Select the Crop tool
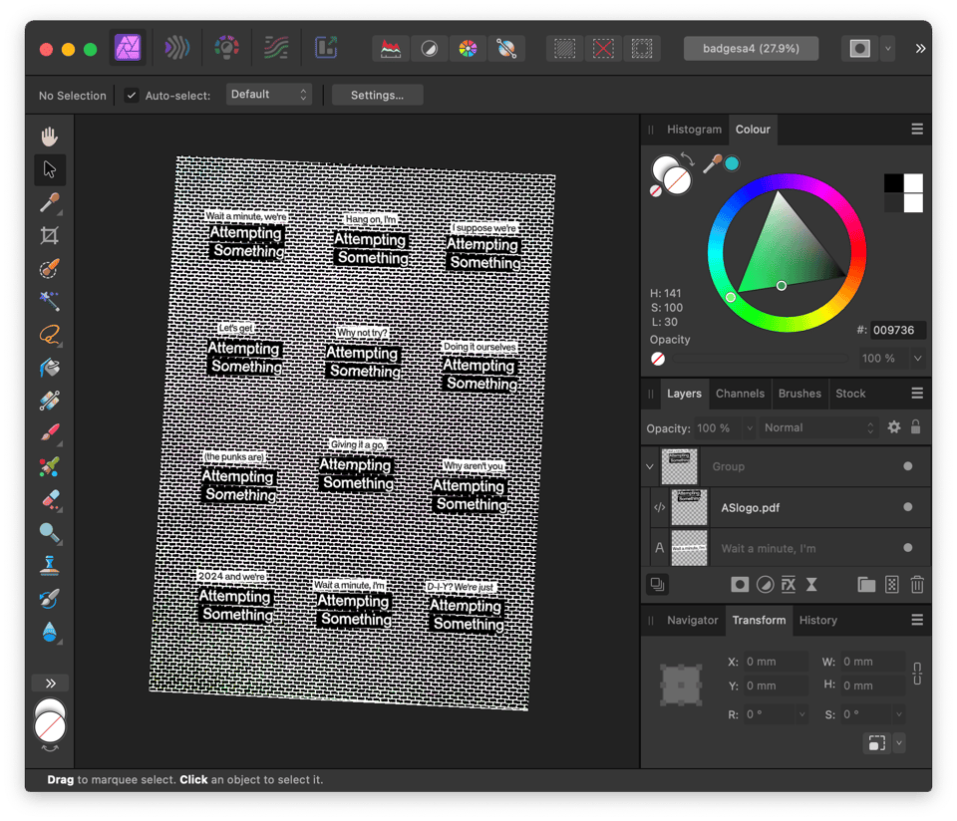This screenshot has height=821, width=957. [49, 236]
